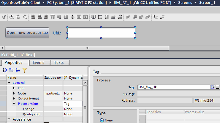The width and height of the screenshot is (220, 123).
Task: Switch to the Events tab
Action: 40,63
